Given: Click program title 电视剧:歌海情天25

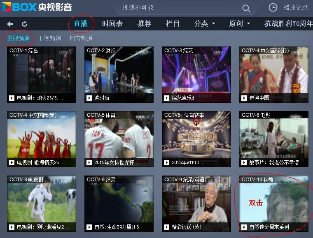Looking at the screenshot, I should pyautogui.click(x=41, y=162).
